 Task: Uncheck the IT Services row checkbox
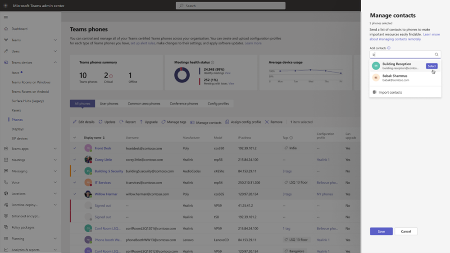75,182
